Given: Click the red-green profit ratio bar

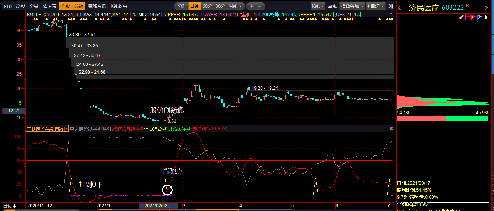Looking at the screenshot, I should point(443,119).
